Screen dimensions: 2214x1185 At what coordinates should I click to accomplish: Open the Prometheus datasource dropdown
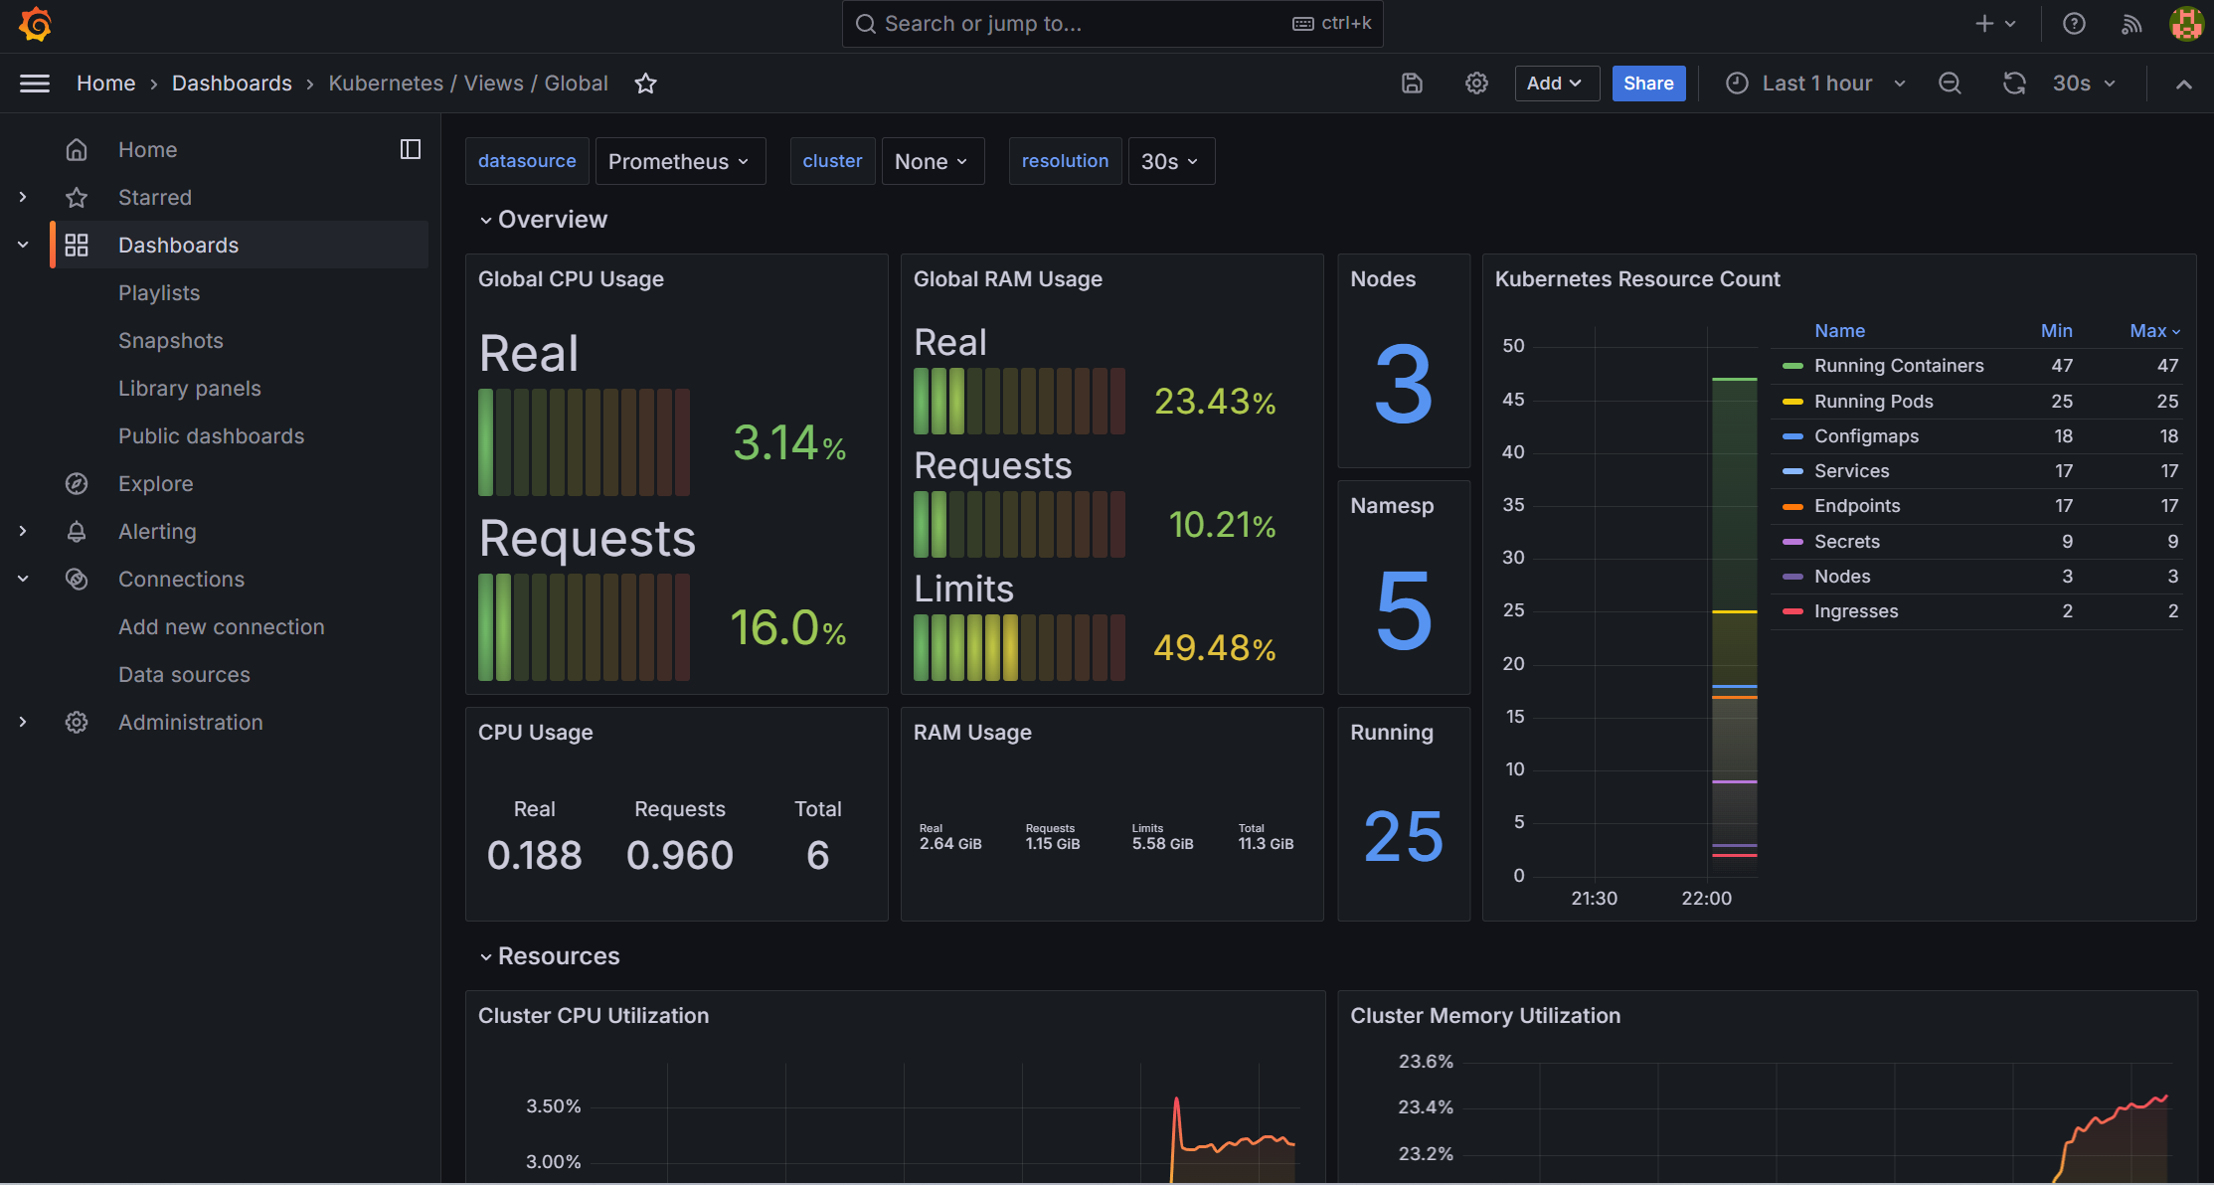[679, 161]
